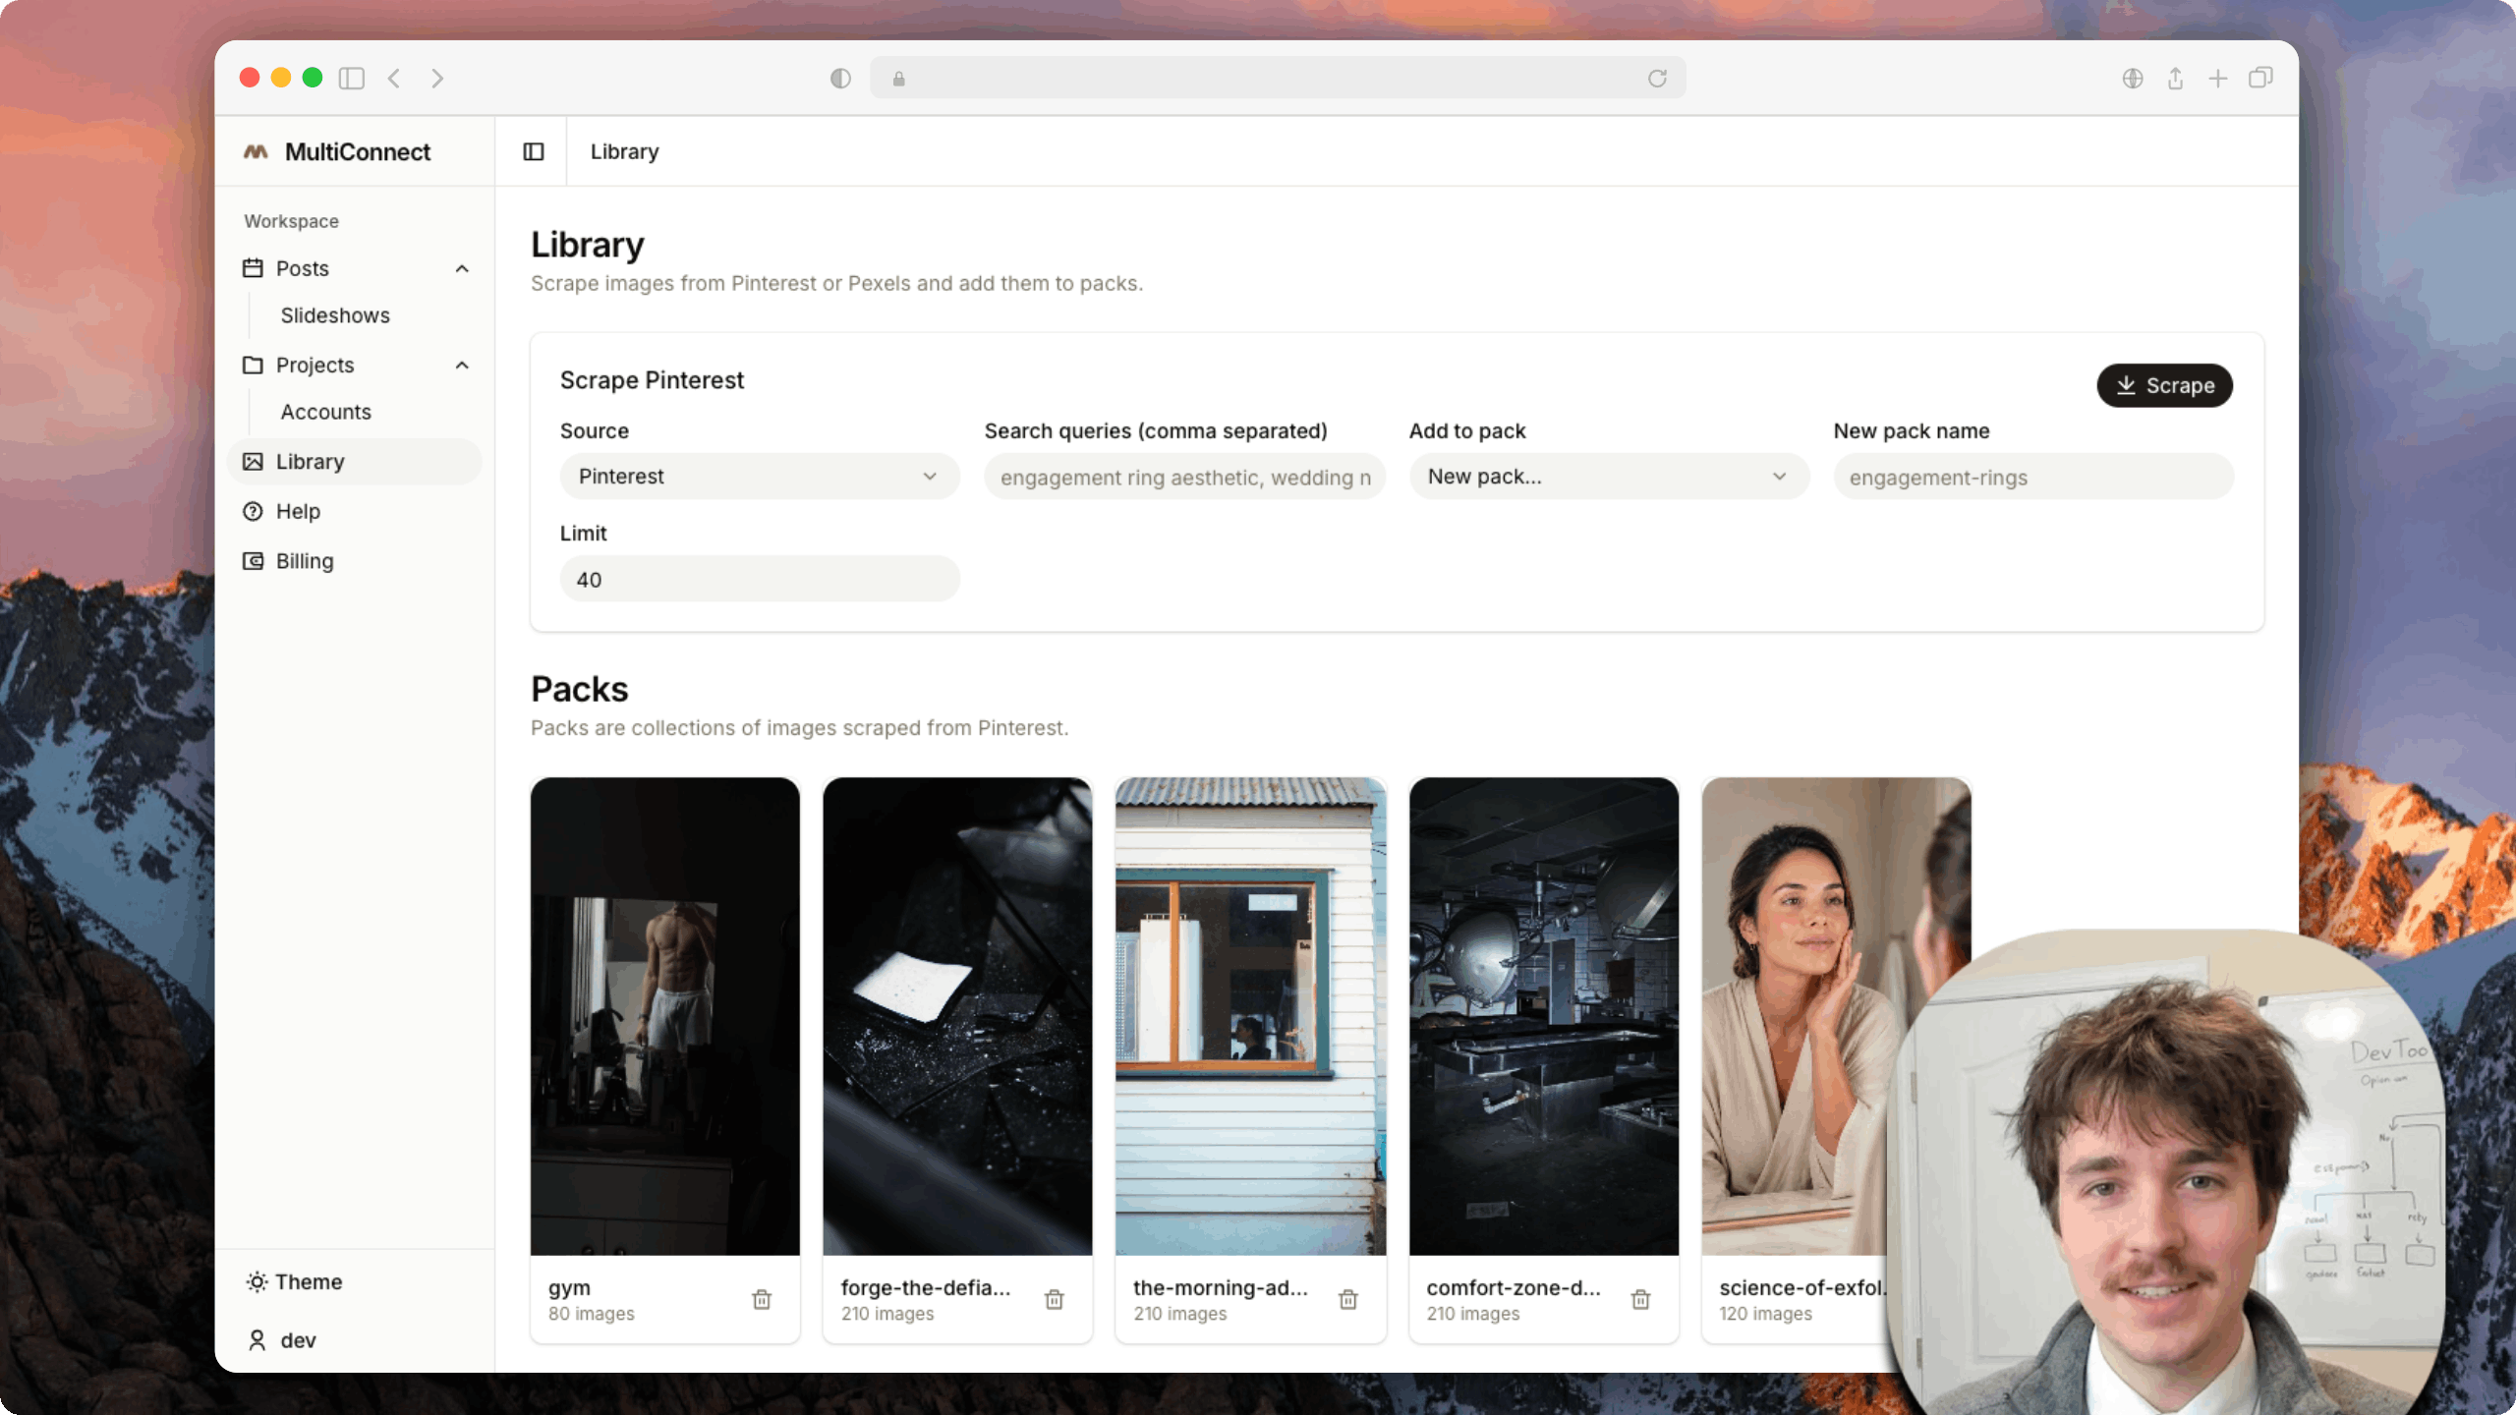Open the browser share icon
The image size is (2516, 1415).
pyautogui.click(x=2175, y=78)
